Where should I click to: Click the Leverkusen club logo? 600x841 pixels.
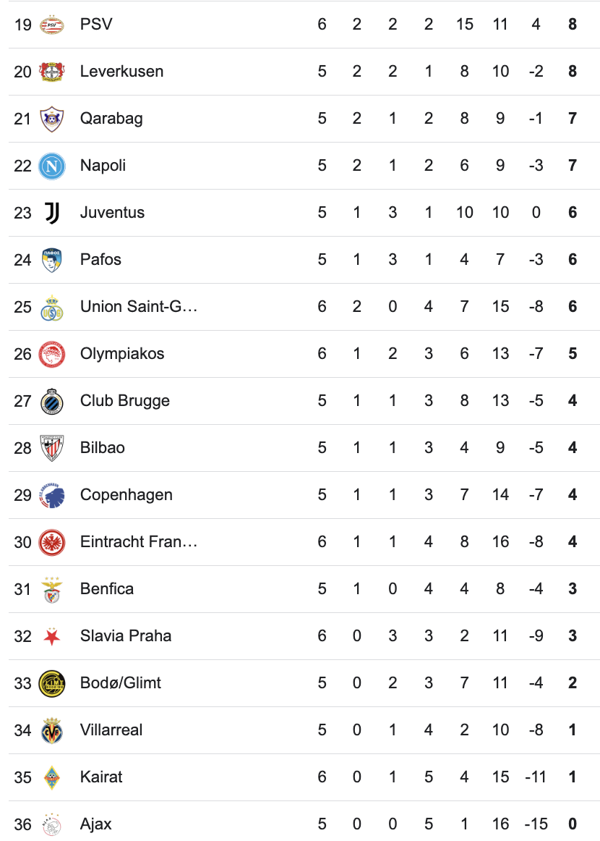pyautogui.click(x=51, y=72)
